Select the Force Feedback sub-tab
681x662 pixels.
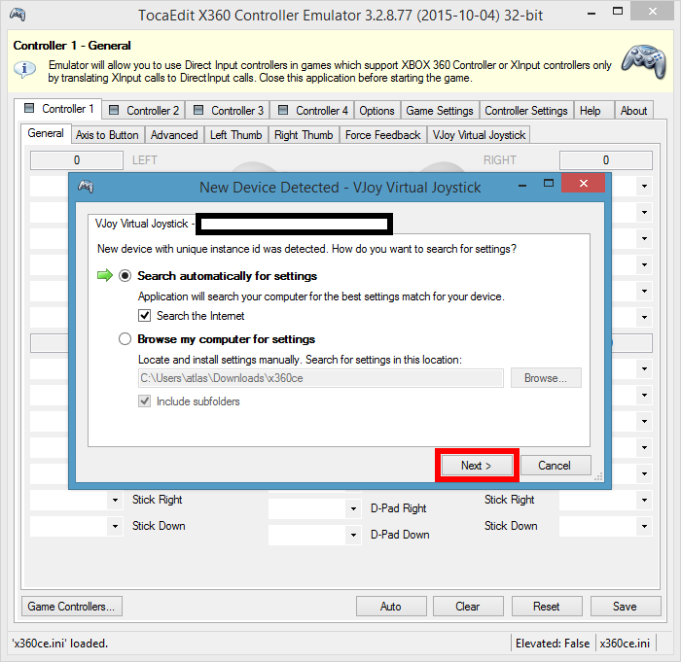(x=382, y=135)
